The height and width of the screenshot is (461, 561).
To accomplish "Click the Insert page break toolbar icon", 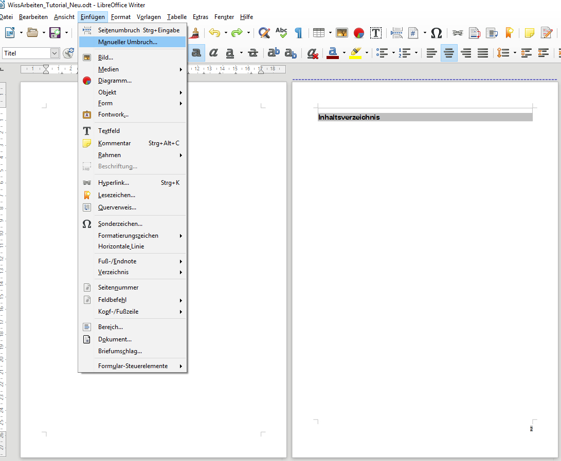I will pos(397,33).
